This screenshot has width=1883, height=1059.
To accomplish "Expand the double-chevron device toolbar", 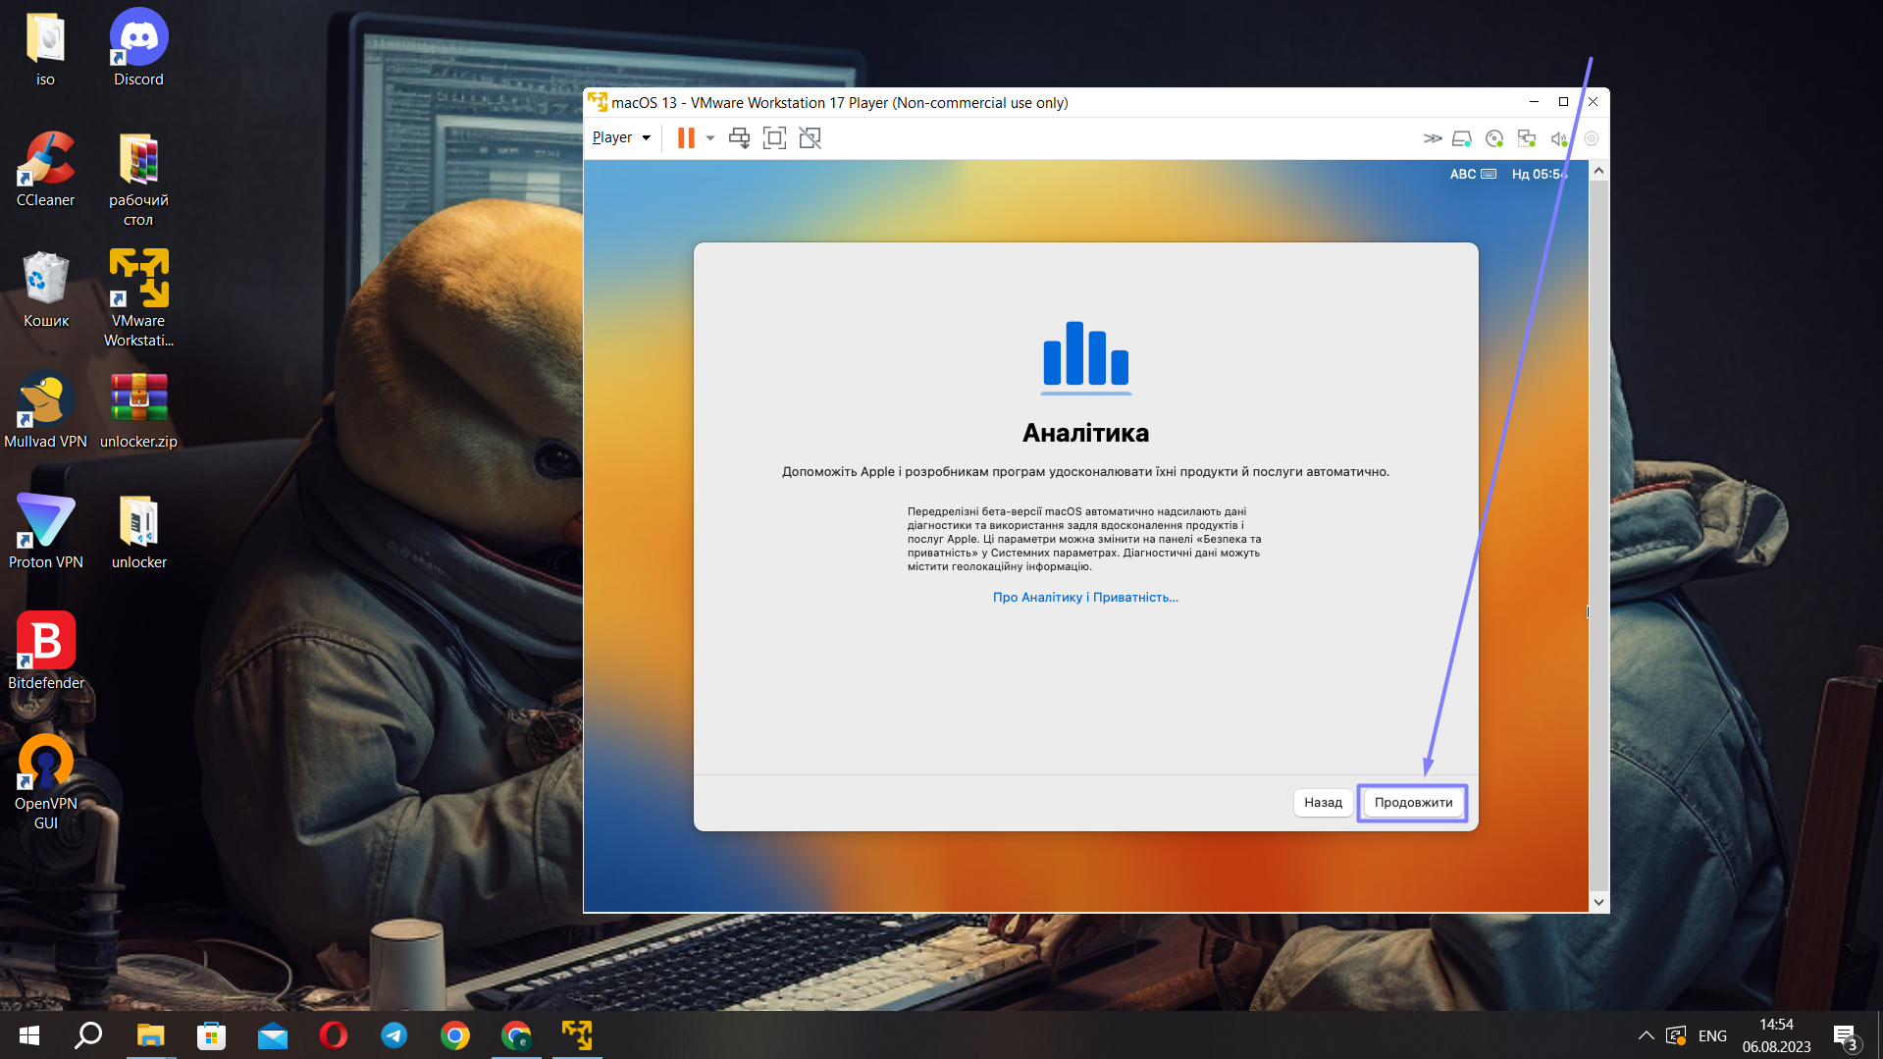I will [1432, 138].
